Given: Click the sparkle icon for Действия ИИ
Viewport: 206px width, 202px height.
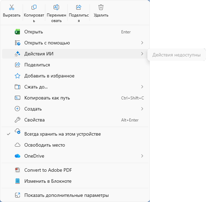Looking at the screenshot, I should click(x=18, y=54).
